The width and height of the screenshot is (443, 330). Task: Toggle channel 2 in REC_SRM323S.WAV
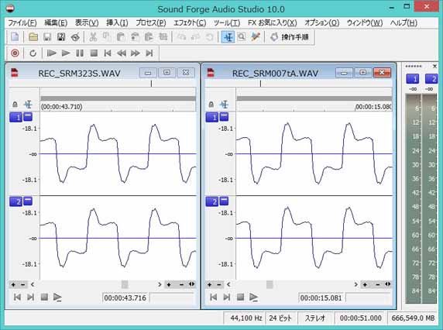(15, 201)
